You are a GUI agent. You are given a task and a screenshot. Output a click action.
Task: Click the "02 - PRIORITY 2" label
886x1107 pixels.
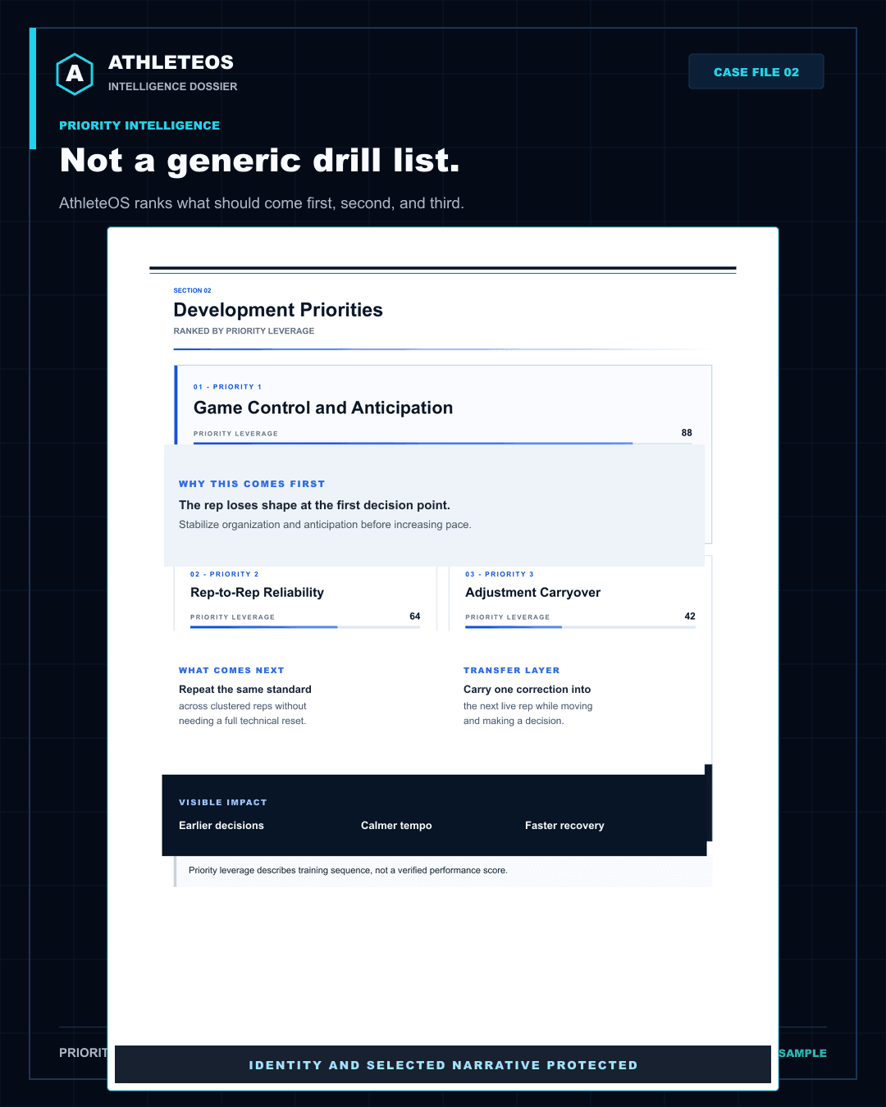[224, 575]
